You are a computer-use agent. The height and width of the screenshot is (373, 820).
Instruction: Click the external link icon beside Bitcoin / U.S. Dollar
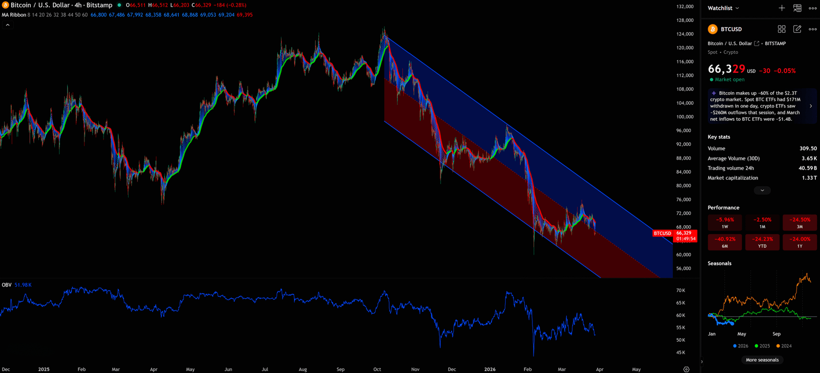[756, 43]
